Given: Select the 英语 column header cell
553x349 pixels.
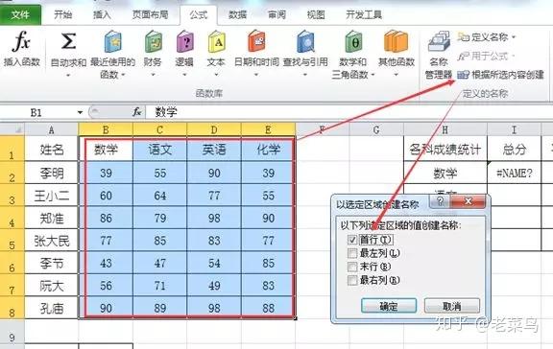Looking at the screenshot, I should (x=214, y=150).
